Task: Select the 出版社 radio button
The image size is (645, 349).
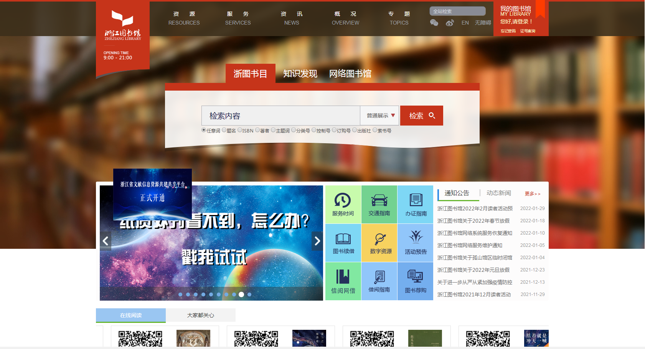Action: pos(355,130)
